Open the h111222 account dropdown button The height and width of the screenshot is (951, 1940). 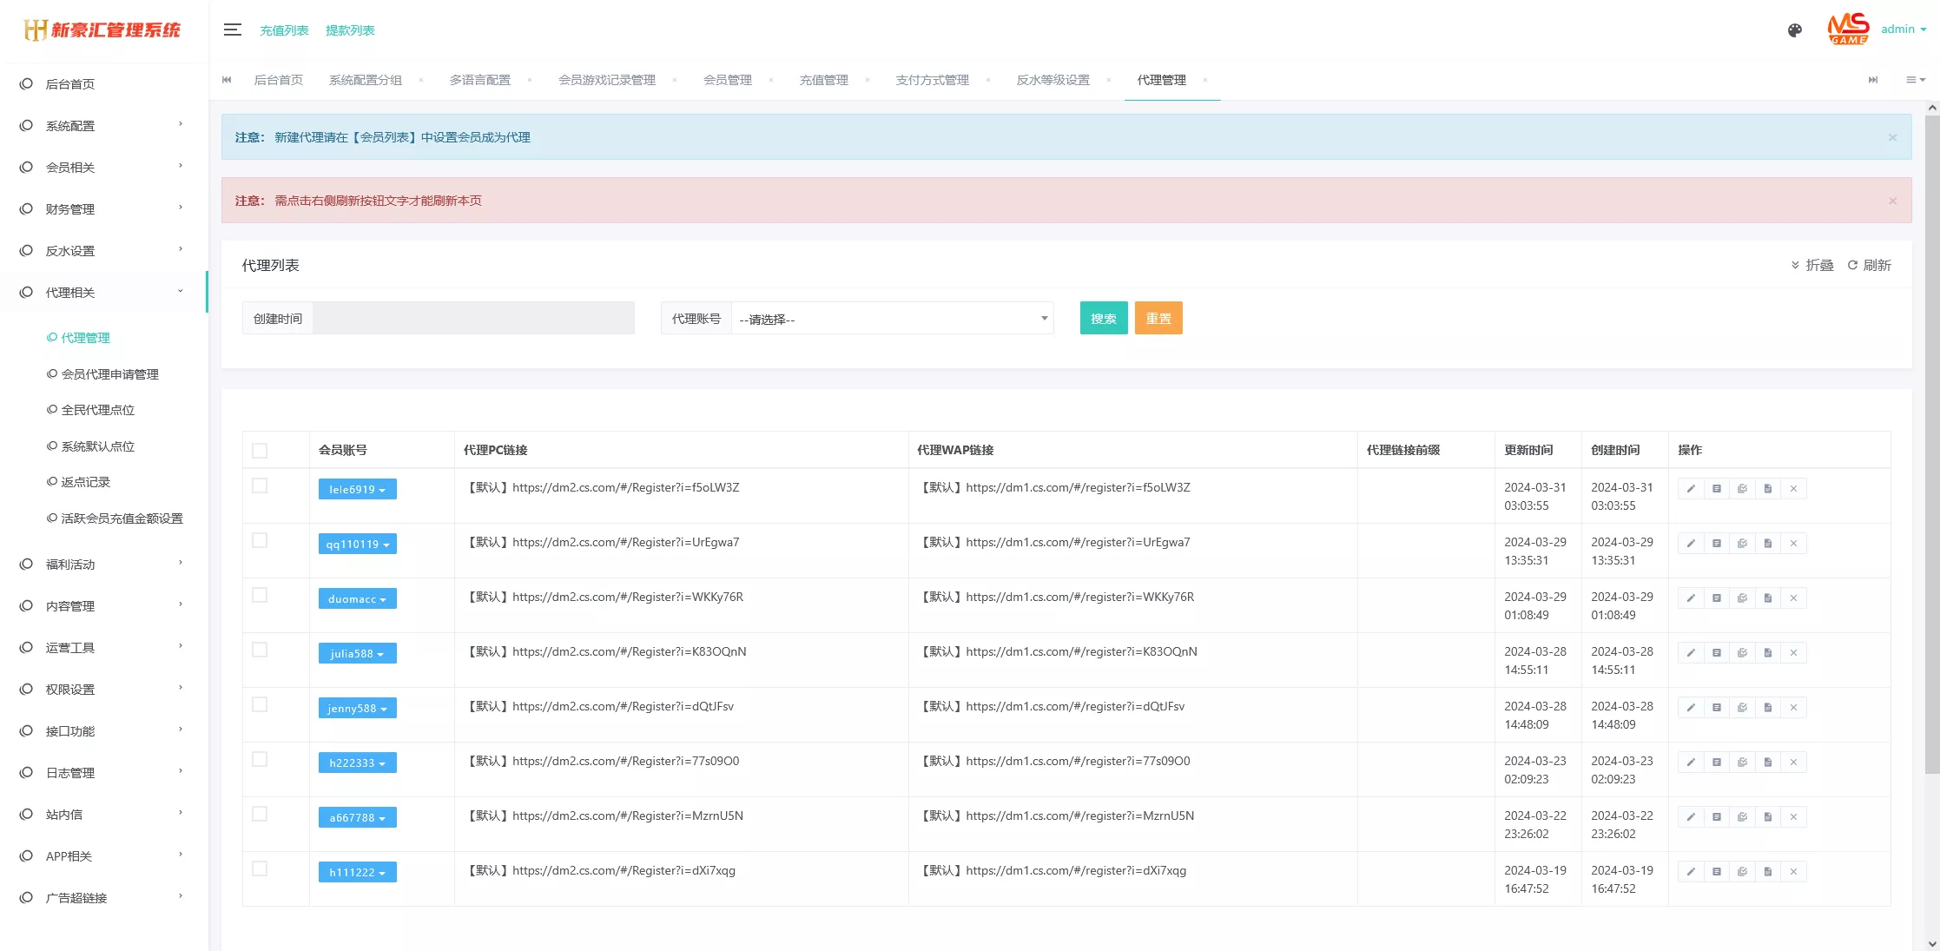(x=357, y=873)
